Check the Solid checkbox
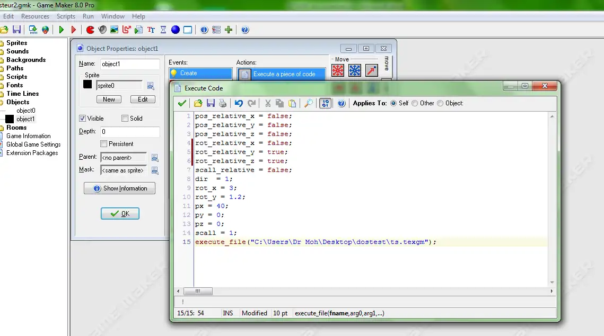The width and height of the screenshot is (604, 336). point(125,119)
